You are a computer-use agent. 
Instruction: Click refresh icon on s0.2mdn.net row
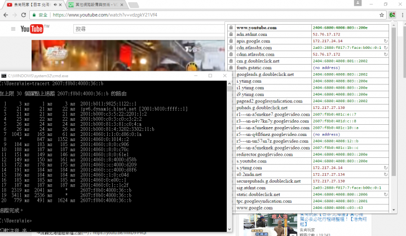(x=386, y=174)
